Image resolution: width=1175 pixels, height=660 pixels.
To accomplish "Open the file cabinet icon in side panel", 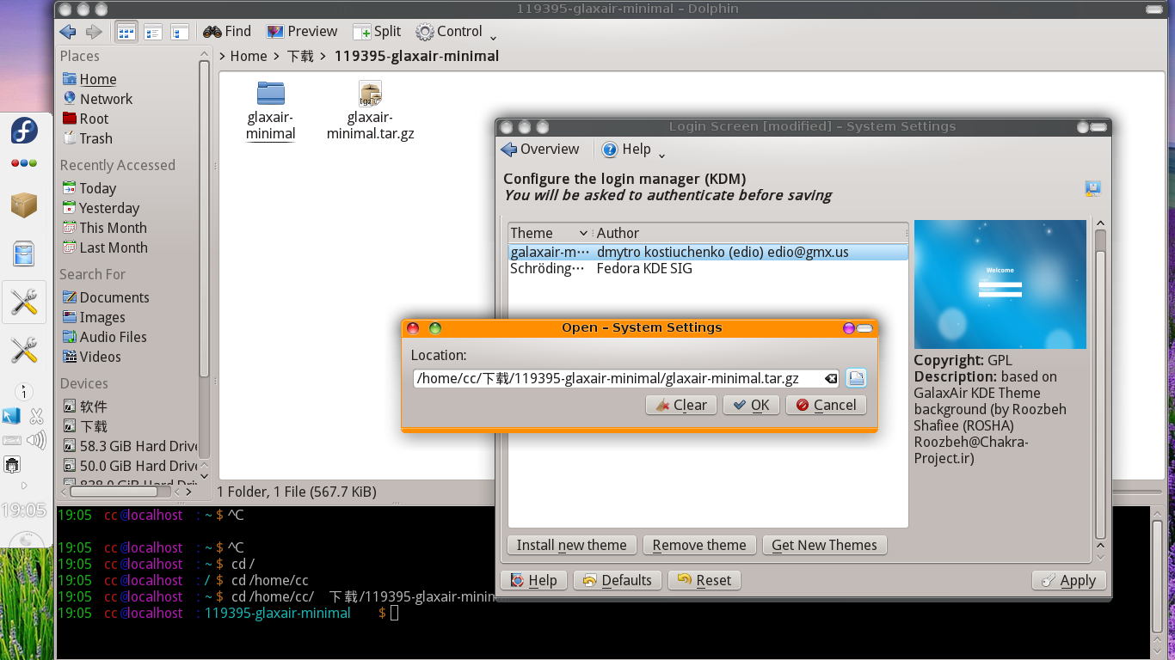I will 24,254.
